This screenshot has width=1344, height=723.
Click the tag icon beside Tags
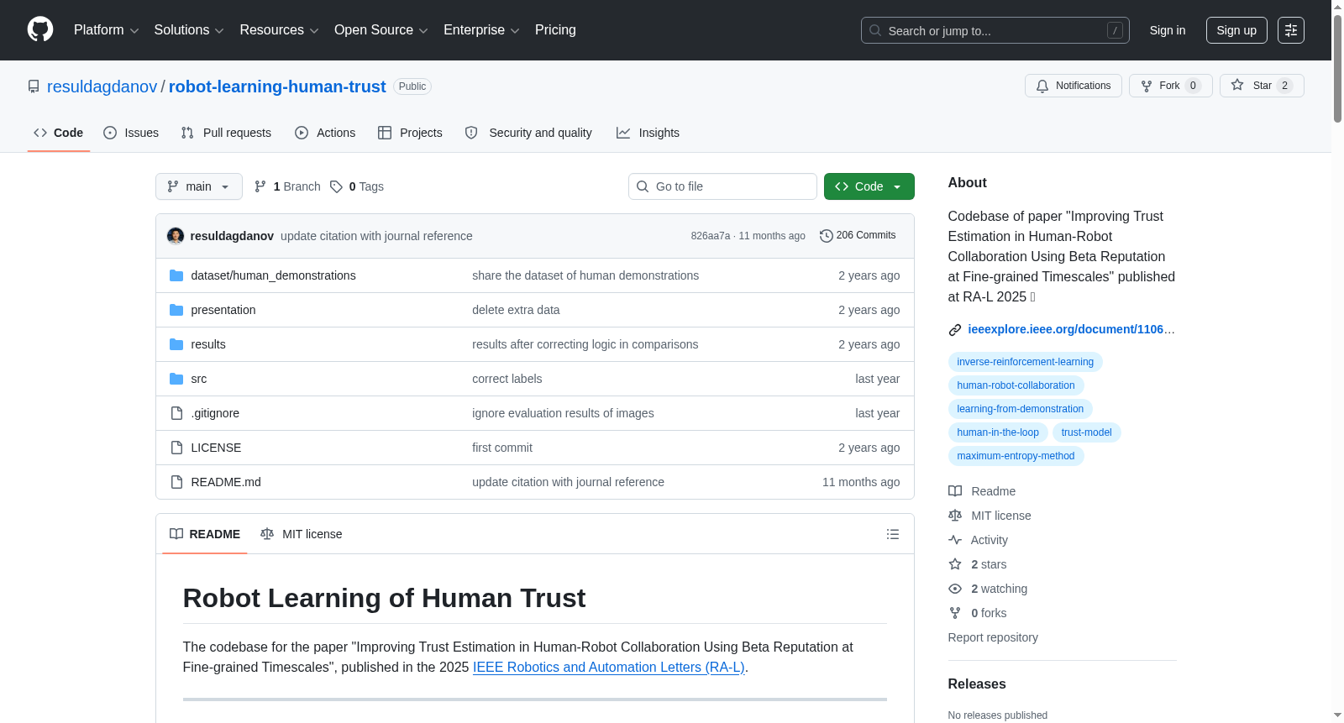point(336,186)
